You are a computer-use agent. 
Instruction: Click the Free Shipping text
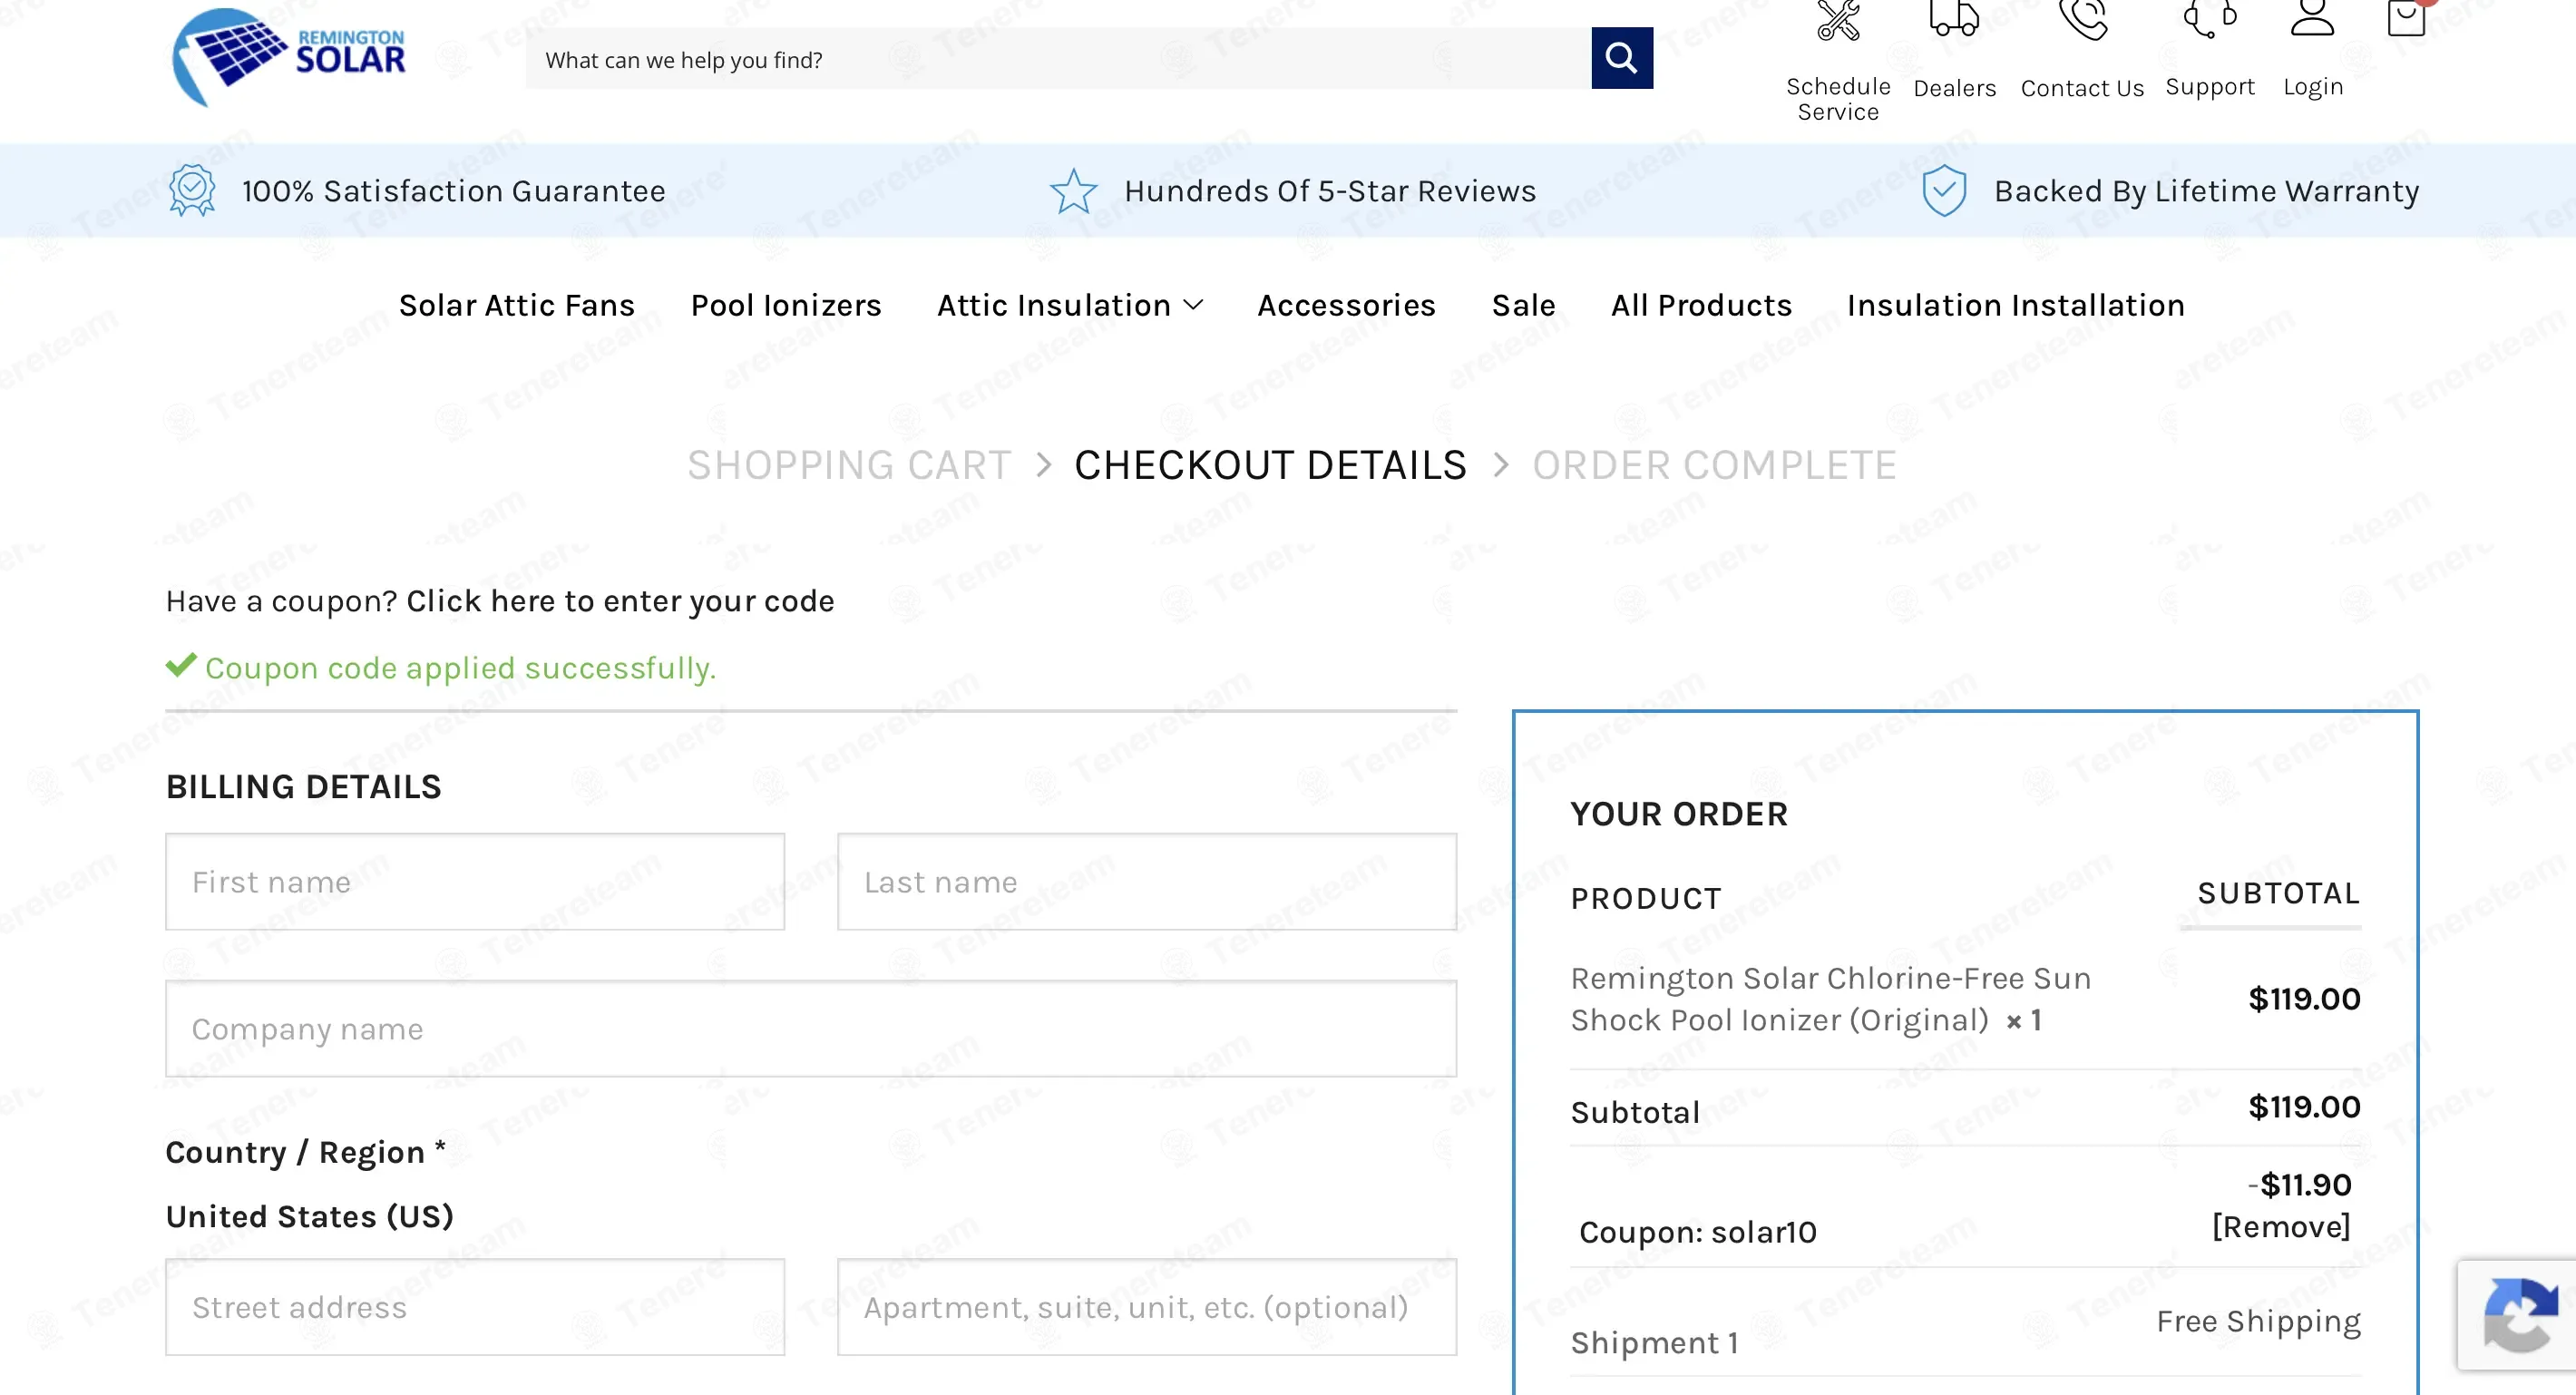(2258, 1321)
